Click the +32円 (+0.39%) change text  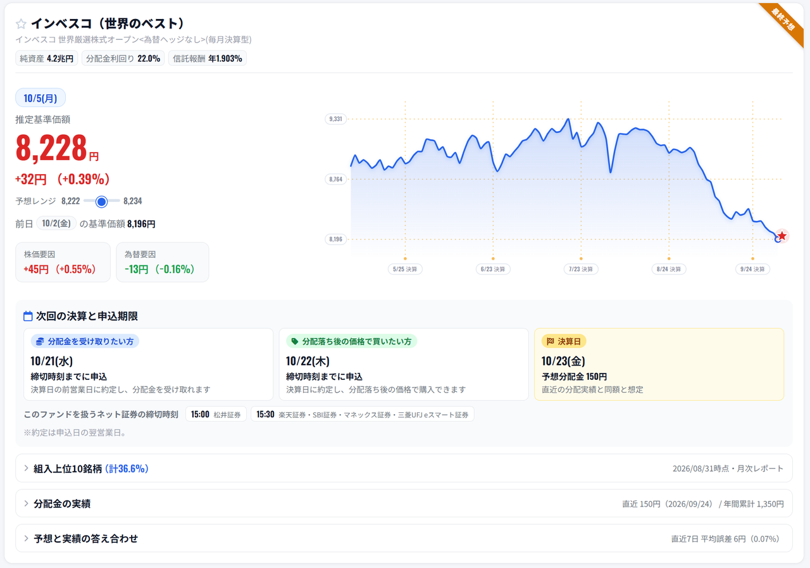tap(63, 179)
